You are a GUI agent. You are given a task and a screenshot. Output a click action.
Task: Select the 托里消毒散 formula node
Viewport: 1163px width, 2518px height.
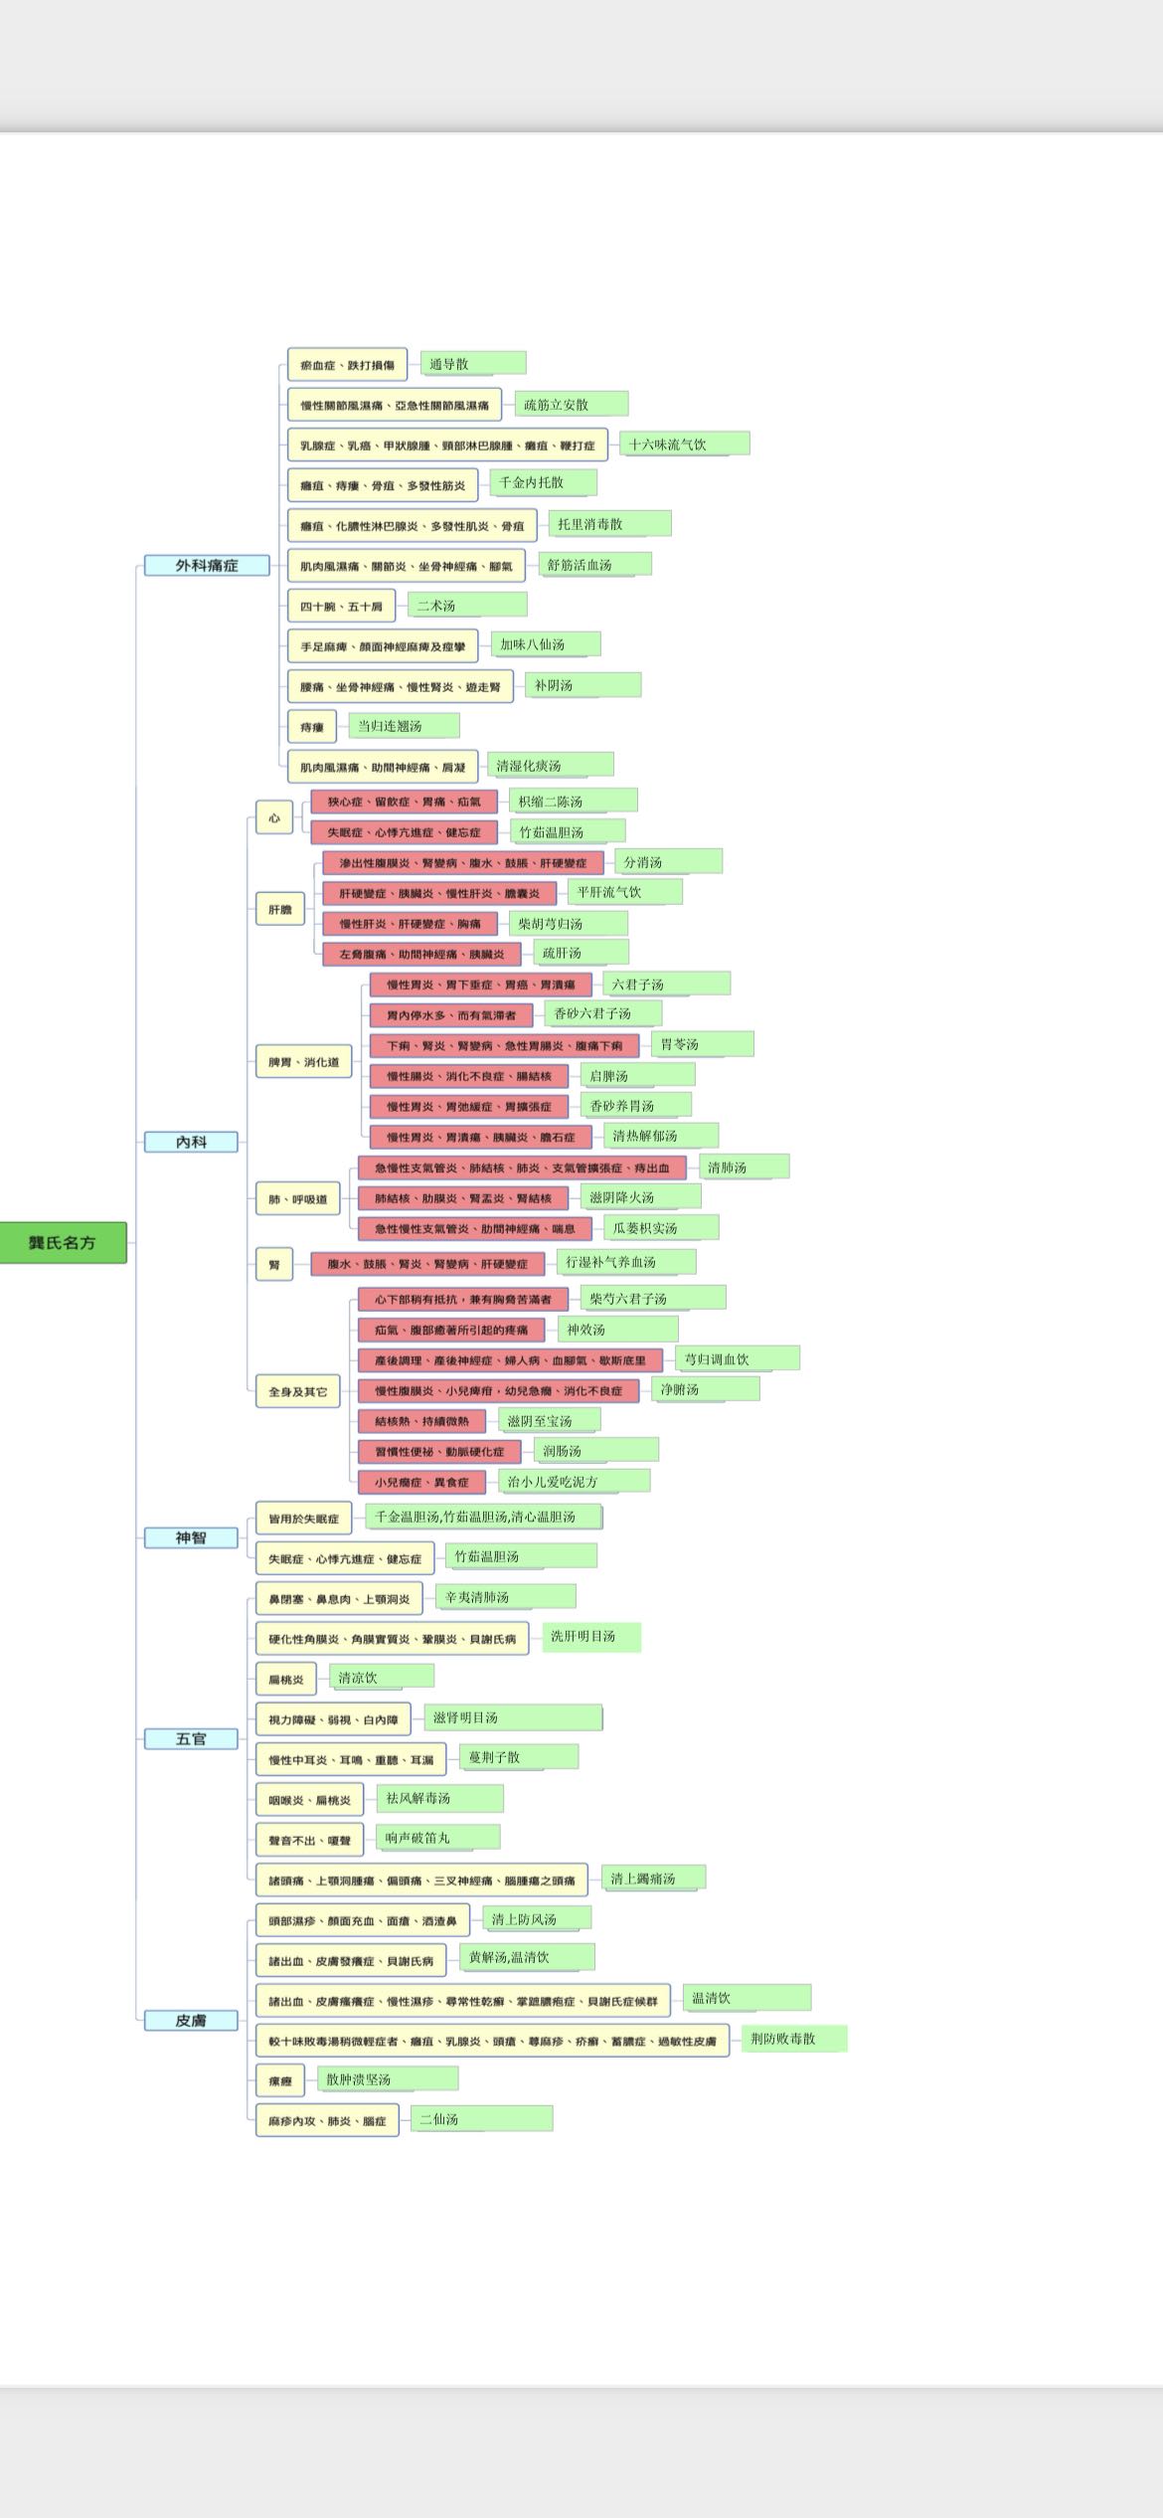tap(609, 523)
